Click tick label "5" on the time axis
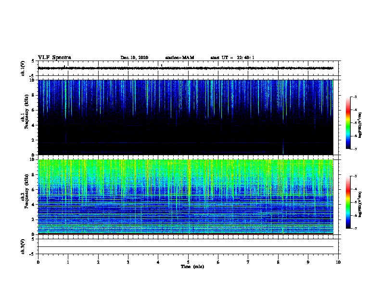Viewport: 381px width, 294px height. pyautogui.click(x=188, y=262)
